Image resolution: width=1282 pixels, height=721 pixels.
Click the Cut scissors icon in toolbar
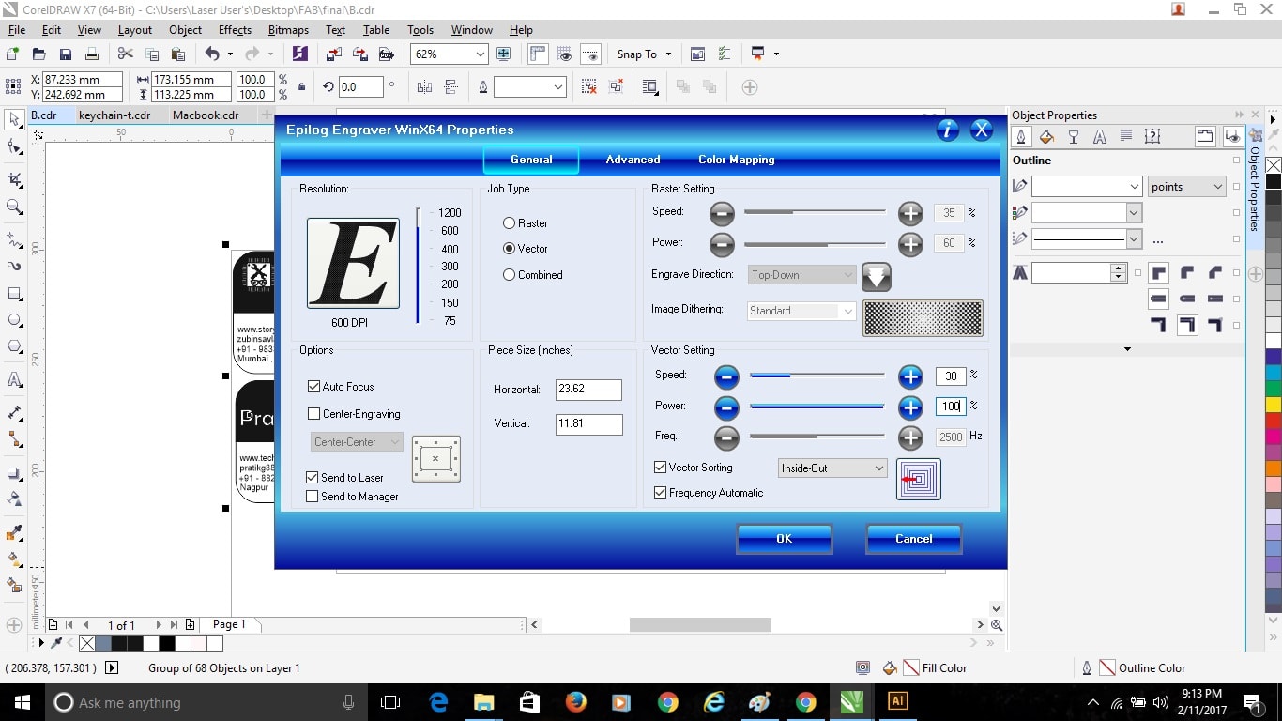click(x=125, y=54)
